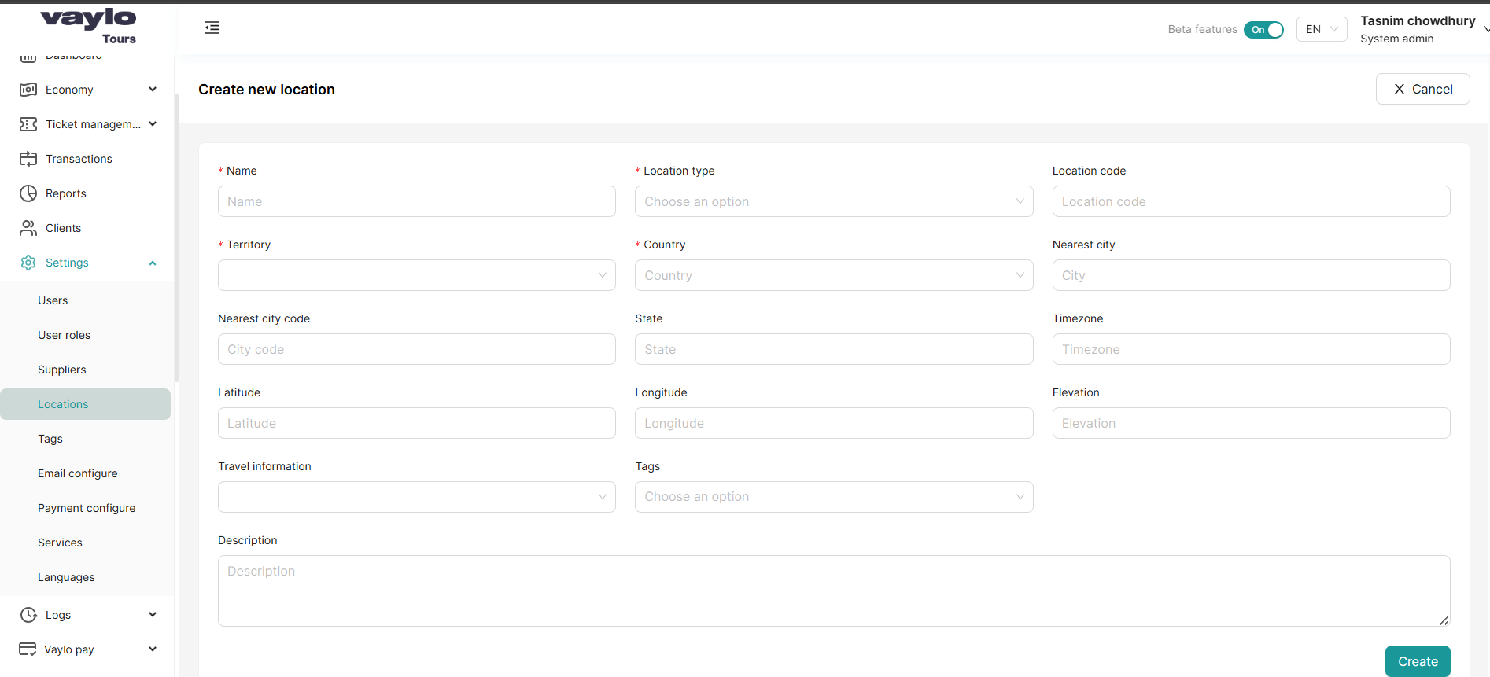Click the Logs clock icon
The width and height of the screenshot is (1490, 677).
[x=28, y=615]
